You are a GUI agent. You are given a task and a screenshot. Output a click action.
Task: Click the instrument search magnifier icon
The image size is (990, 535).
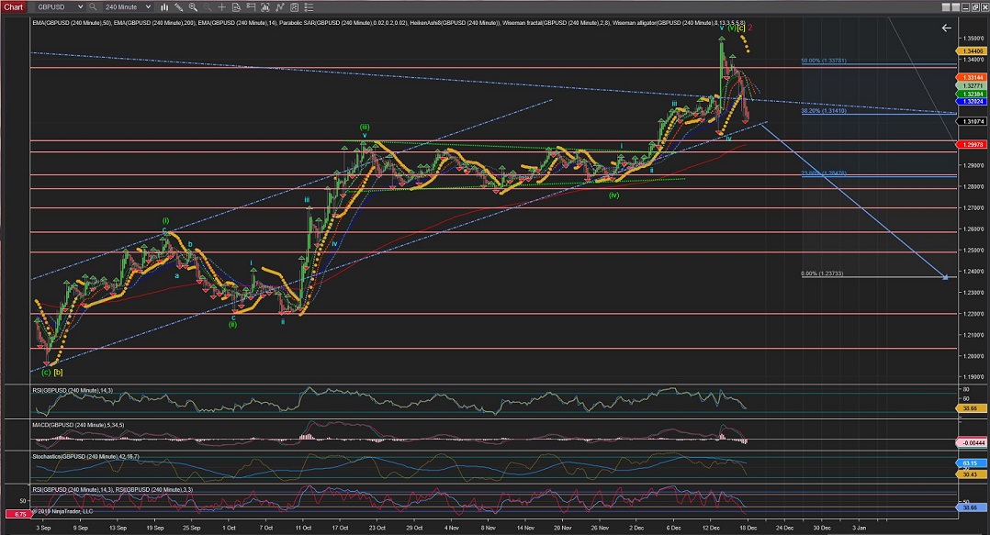coord(93,7)
